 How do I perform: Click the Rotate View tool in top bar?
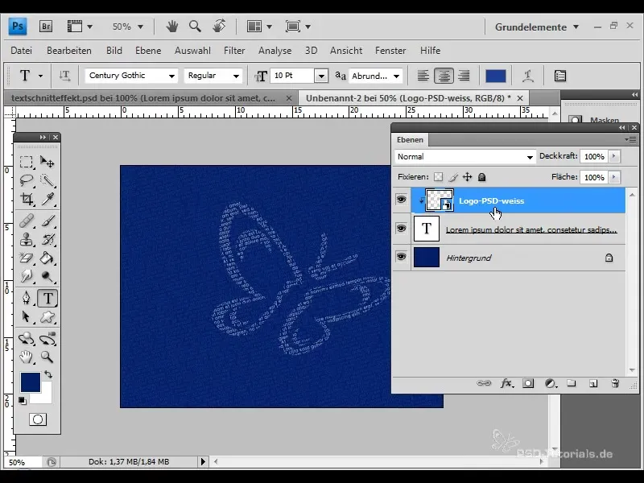coord(219,27)
